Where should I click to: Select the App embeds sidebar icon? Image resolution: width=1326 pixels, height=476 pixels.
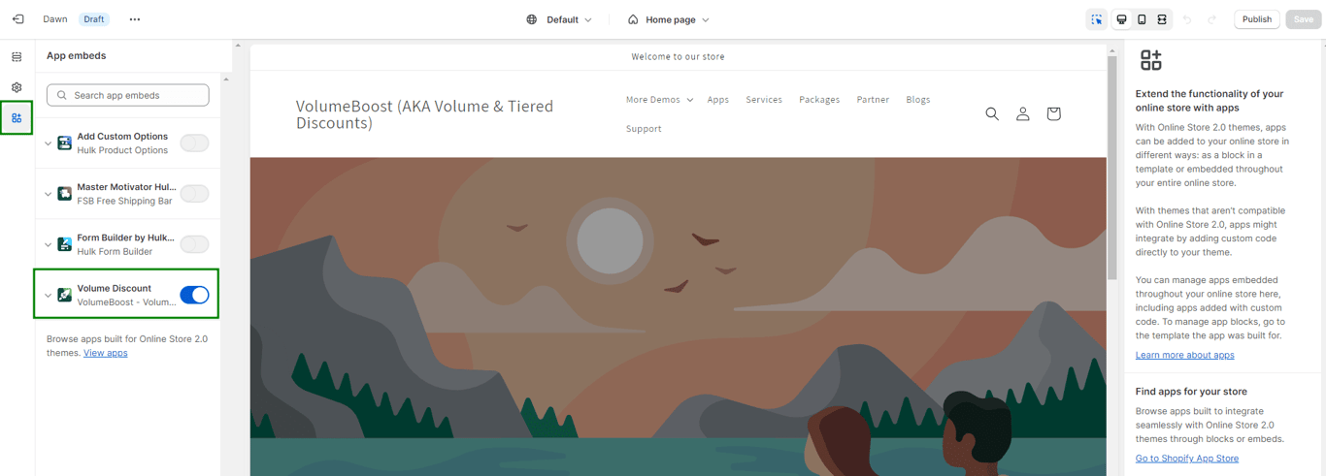coord(17,118)
